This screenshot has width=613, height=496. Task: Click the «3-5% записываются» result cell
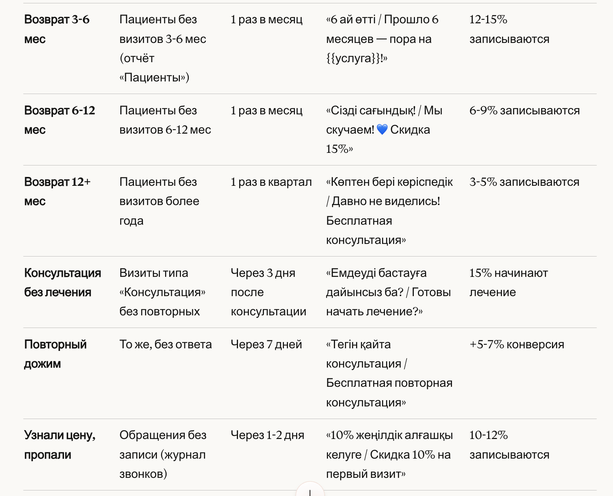pos(524,182)
